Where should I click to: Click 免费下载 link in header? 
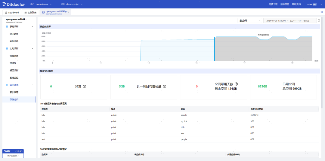tap(273, 4)
